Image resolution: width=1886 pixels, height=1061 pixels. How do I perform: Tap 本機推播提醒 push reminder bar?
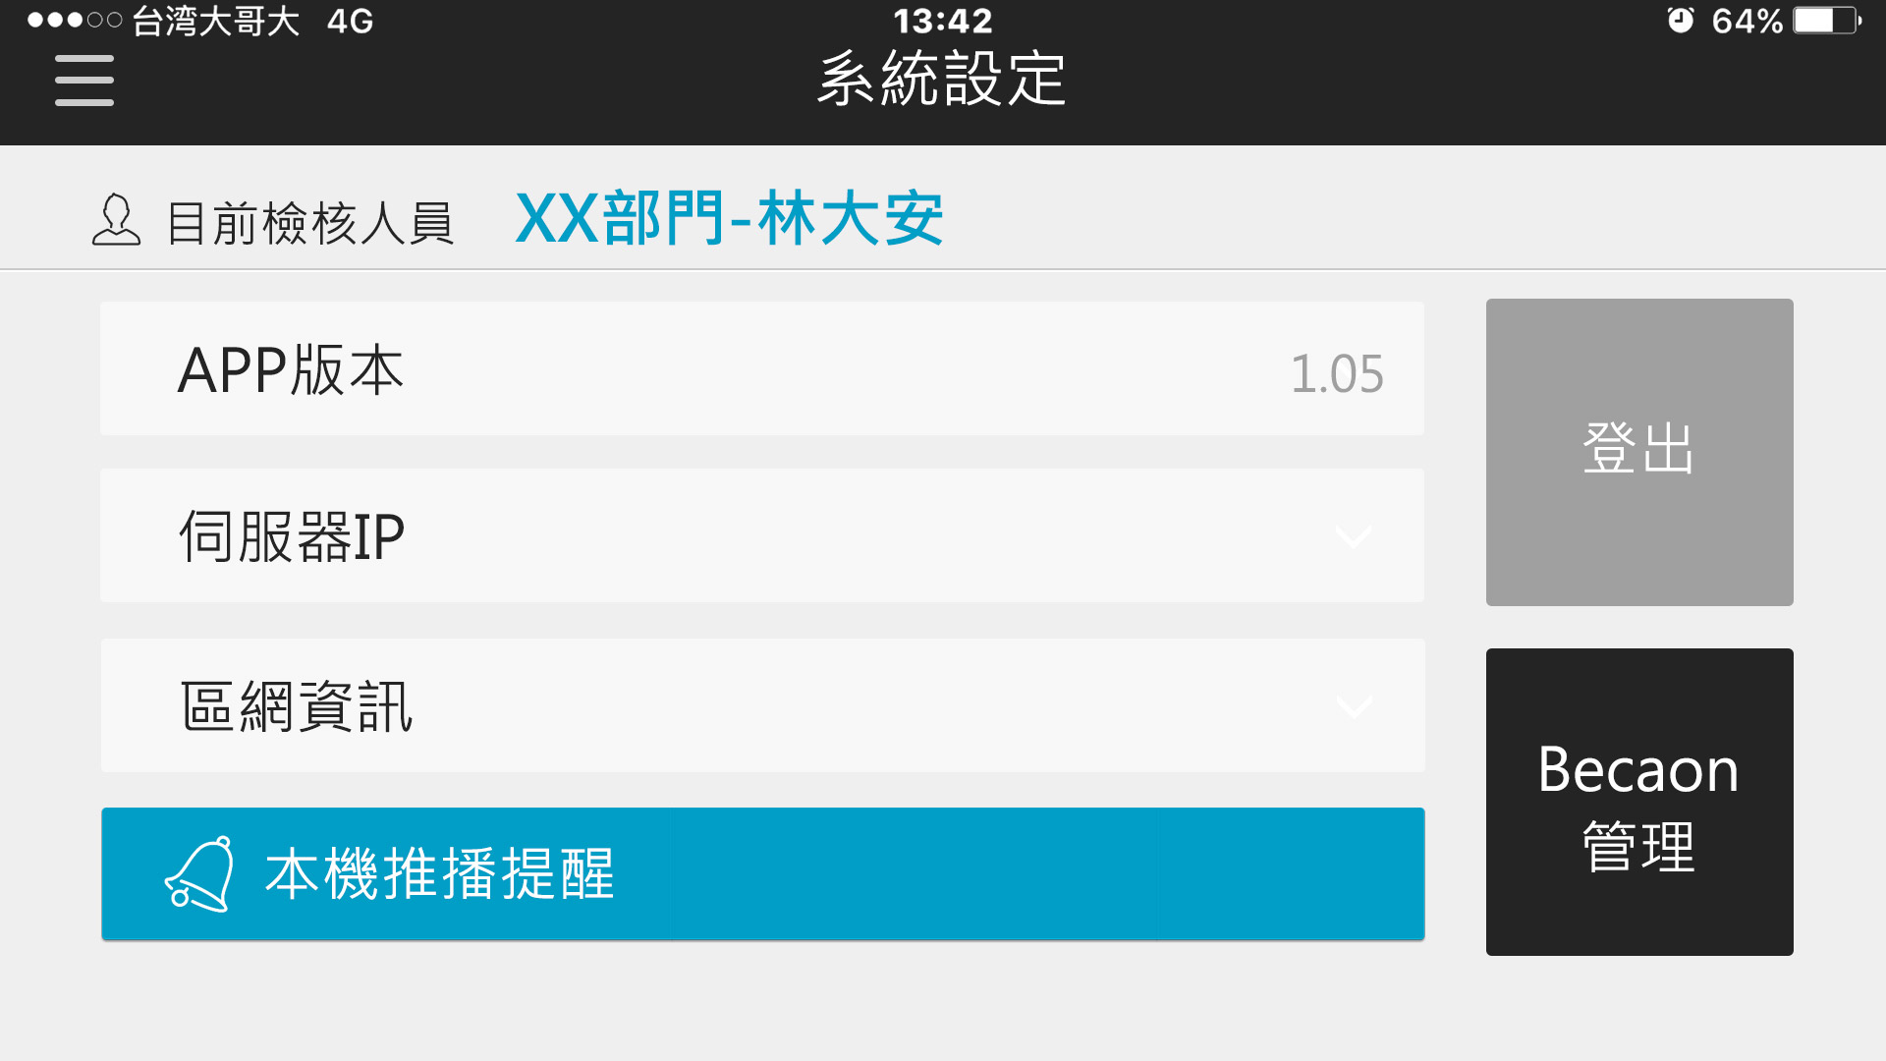pyautogui.click(x=763, y=873)
